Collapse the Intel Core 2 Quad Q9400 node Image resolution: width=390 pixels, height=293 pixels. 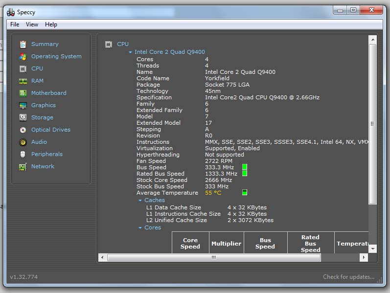coord(130,52)
